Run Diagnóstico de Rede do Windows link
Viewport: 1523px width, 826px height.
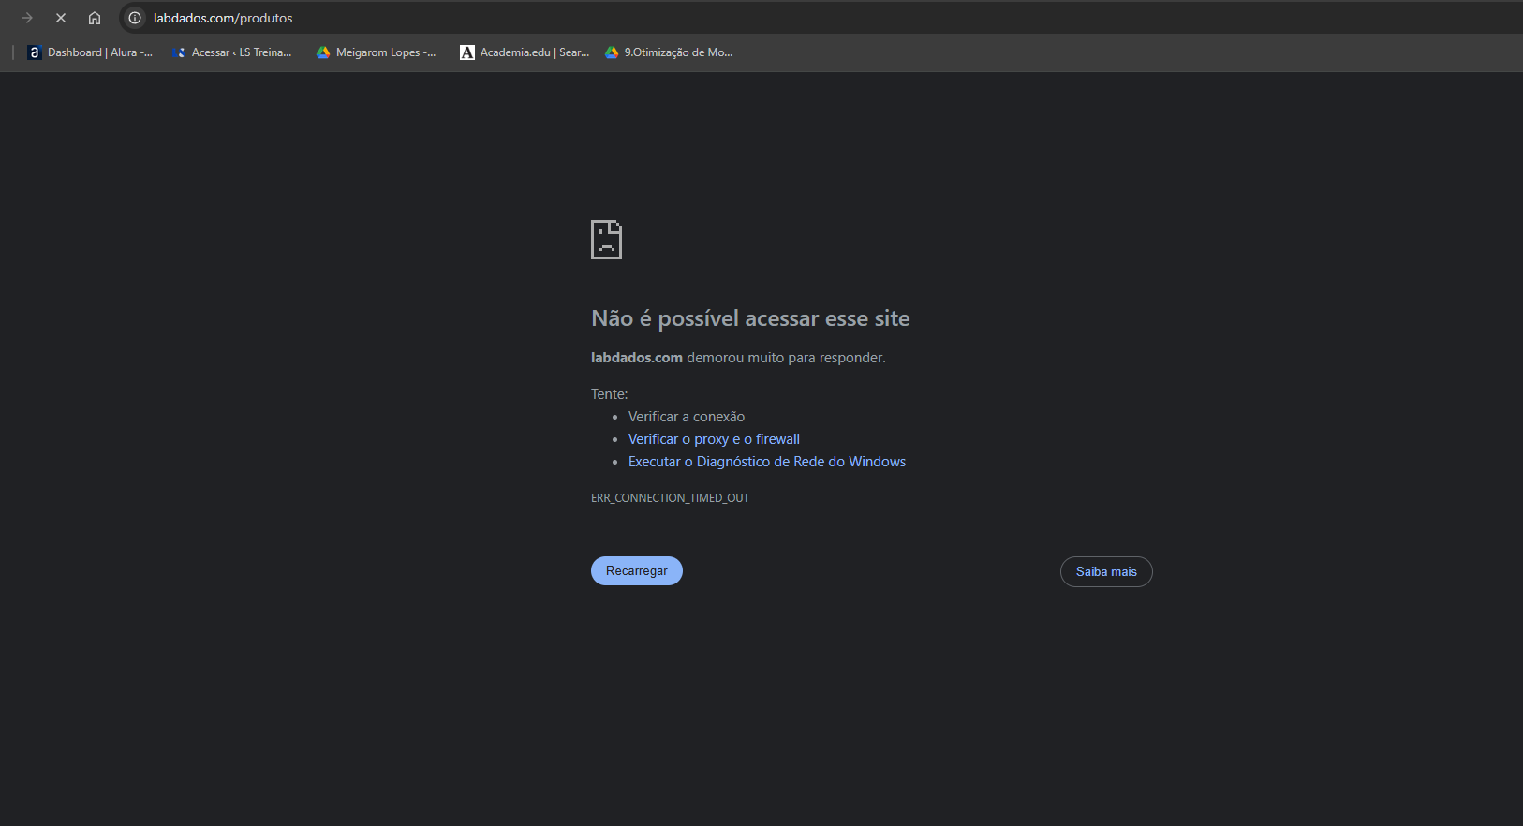coord(767,462)
